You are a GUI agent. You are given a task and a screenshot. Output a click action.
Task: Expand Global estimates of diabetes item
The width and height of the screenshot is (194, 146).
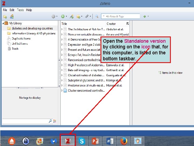[x=62, y=75]
